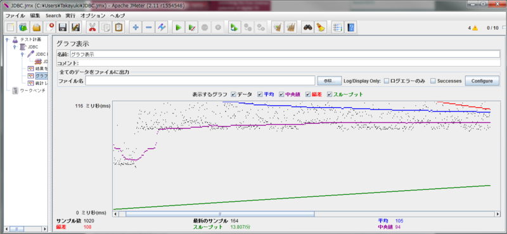Select テスト計画 in the tree
Screen dimensions: 507x234
coord(30,39)
